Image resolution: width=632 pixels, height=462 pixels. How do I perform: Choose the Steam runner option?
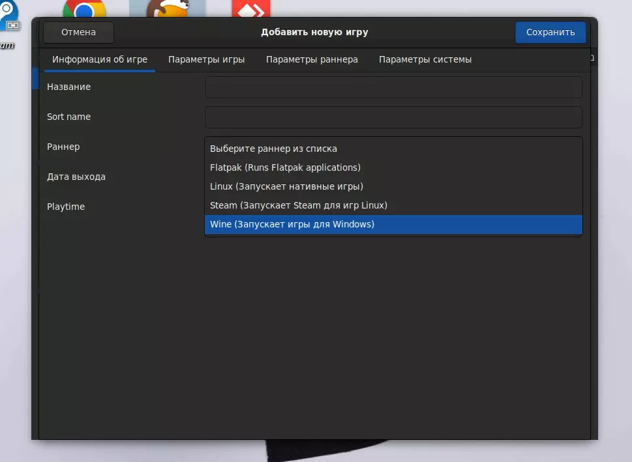click(393, 205)
